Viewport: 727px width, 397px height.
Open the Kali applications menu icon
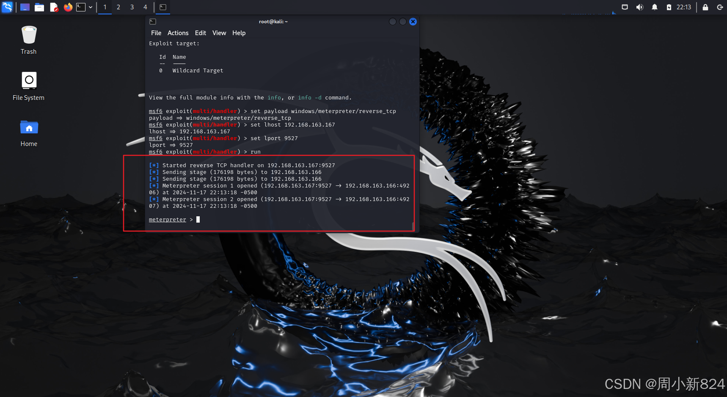7,7
